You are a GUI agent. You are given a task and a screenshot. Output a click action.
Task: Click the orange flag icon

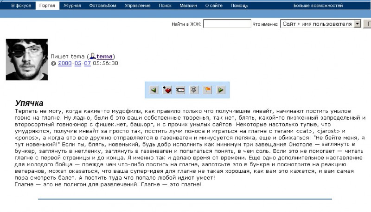click(x=207, y=90)
